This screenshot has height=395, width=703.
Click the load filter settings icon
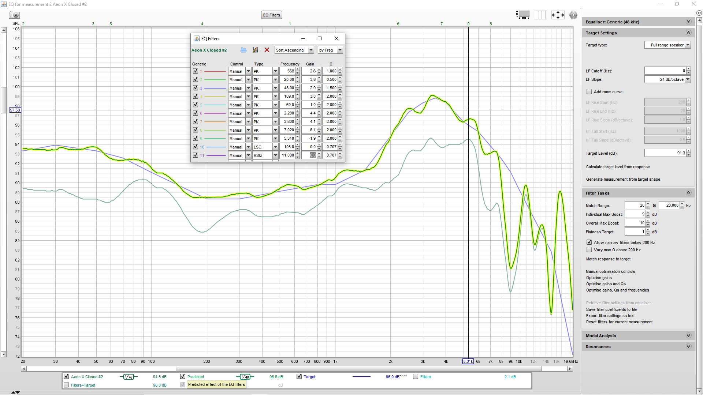pos(244,50)
